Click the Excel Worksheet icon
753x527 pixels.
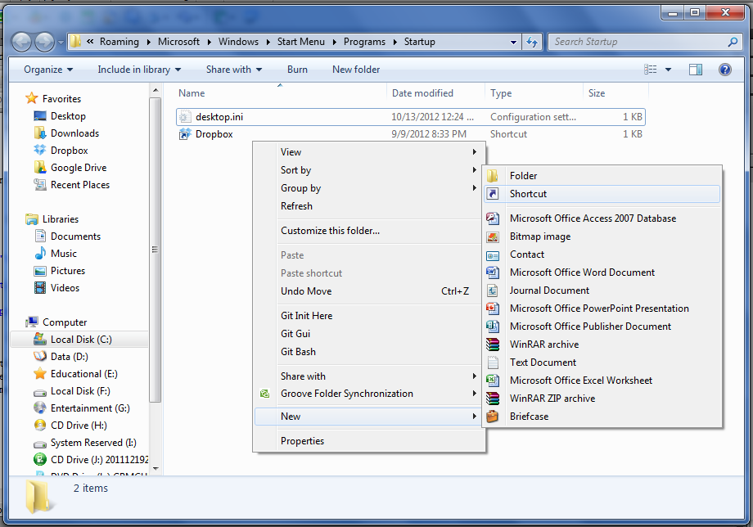pyautogui.click(x=492, y=381)
